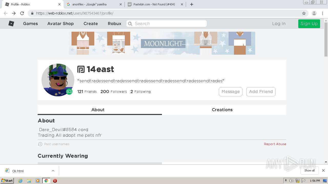328x184 pixels.
Task: Click the Roblox logo icon
Action: (x=11, y=24)
